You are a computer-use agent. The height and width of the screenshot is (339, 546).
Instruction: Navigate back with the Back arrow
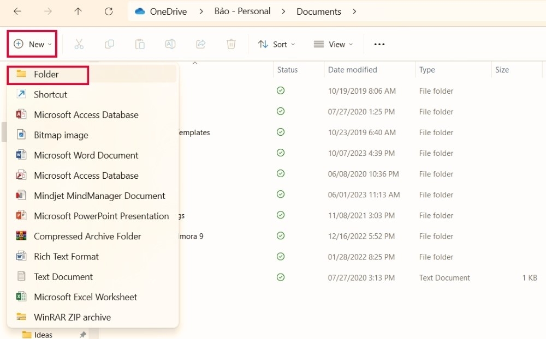coord(17,11)
